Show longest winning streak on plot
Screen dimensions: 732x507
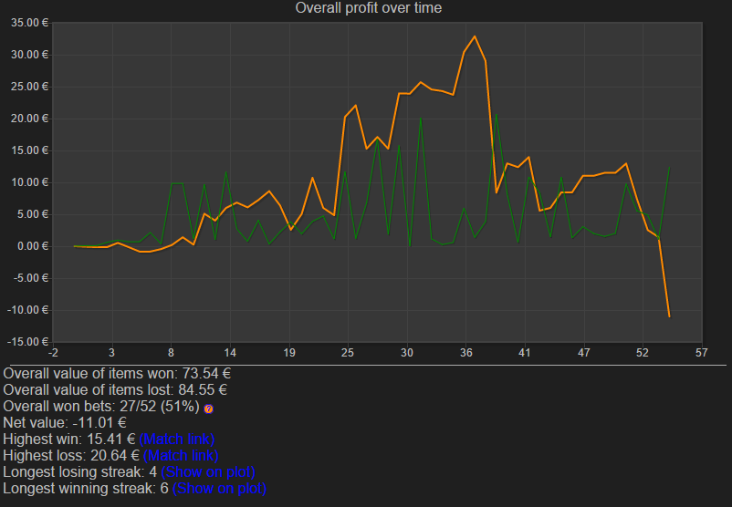coord(219,488)
